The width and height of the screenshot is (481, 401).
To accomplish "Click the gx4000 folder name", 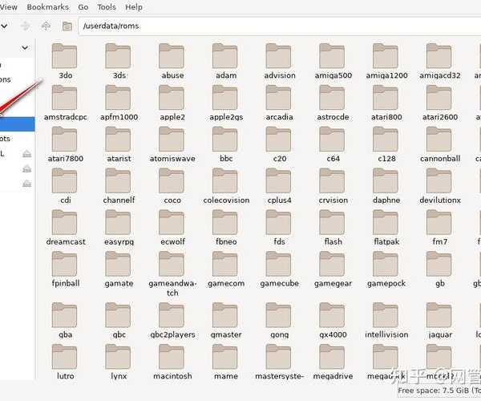I will pyautogui.click(x=333, y=334).
